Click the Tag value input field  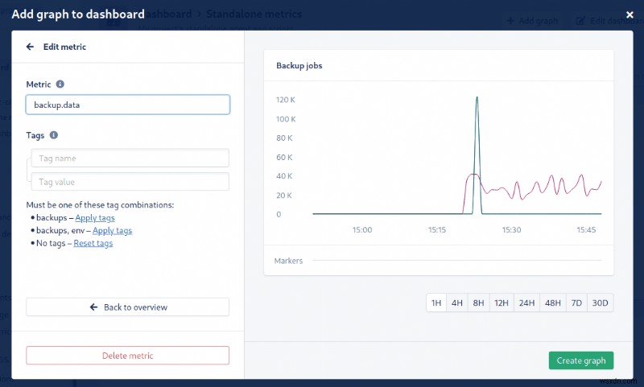pos(130,182)
